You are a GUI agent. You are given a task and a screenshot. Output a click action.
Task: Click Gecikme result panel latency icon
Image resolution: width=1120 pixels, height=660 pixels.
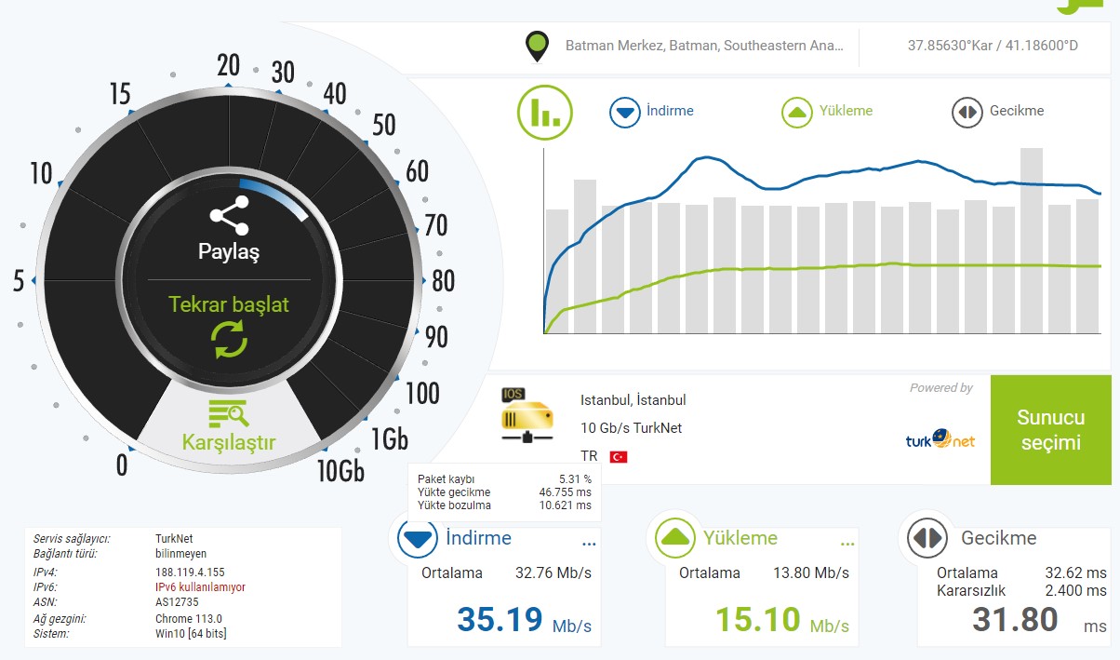pos(927,539)
